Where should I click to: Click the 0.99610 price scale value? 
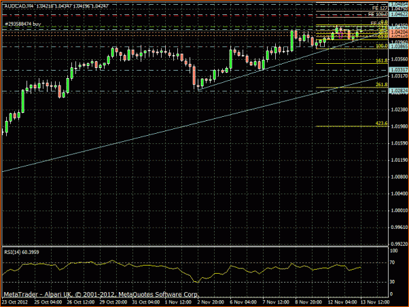pyautogui.click(x=399, y=227)
